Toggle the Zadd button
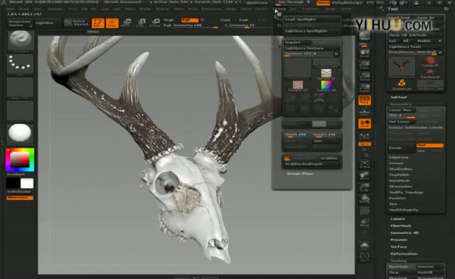This screenshot has height=279, width=455. tap(225, 20)
